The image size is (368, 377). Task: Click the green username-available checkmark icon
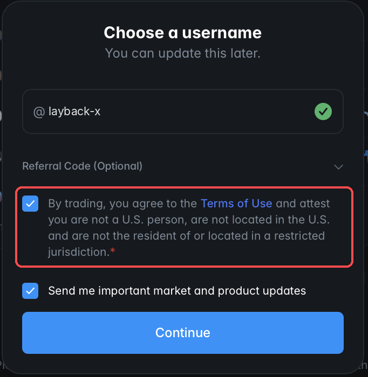coord(323,111)
